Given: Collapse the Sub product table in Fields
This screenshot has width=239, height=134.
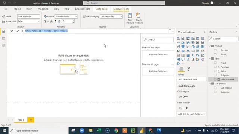Looking at the screenshot, I should [x=210, y=84].
